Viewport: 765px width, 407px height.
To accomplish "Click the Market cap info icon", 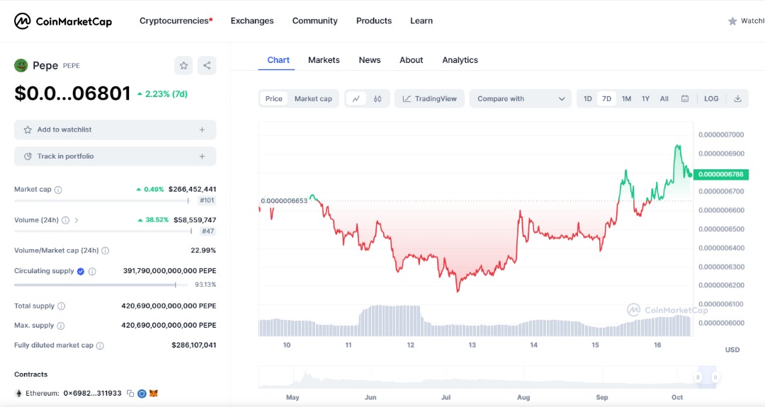I will click(x=58, y=190).
